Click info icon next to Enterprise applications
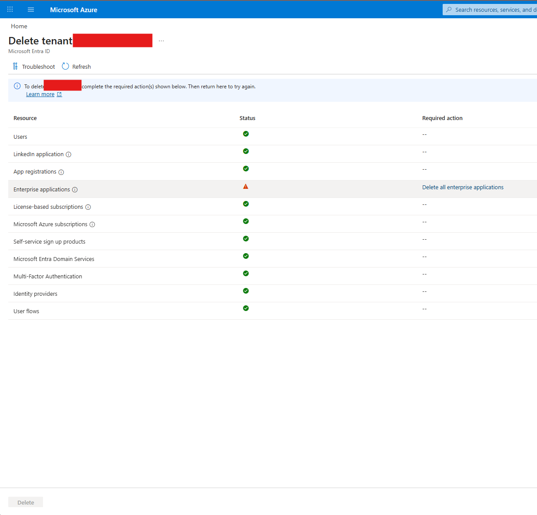 [75, 190]
